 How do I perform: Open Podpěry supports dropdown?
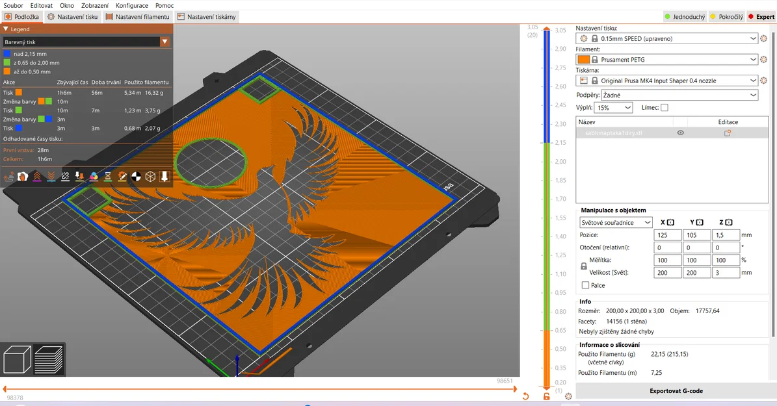point(679,95)
